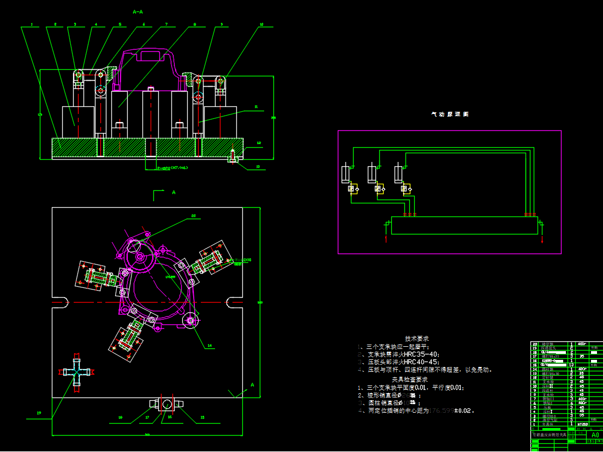Select the rightmost pneumatic cylinder symbol

pyautogui.click(x=399, y=174)
